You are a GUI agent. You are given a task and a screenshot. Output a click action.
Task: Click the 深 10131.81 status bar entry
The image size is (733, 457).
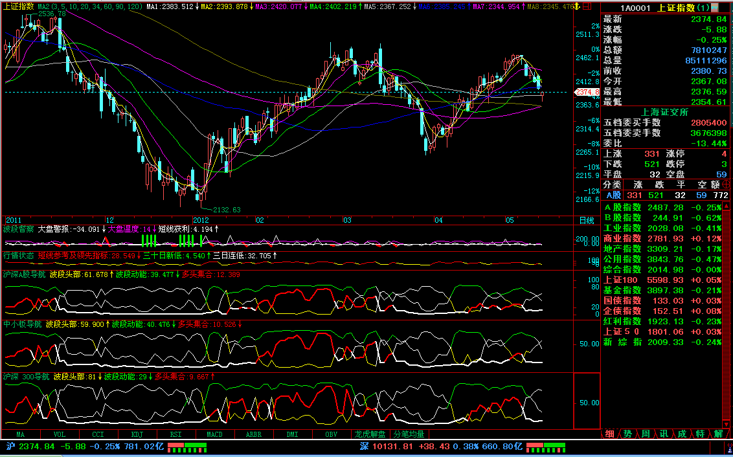[x=442, y=447]
